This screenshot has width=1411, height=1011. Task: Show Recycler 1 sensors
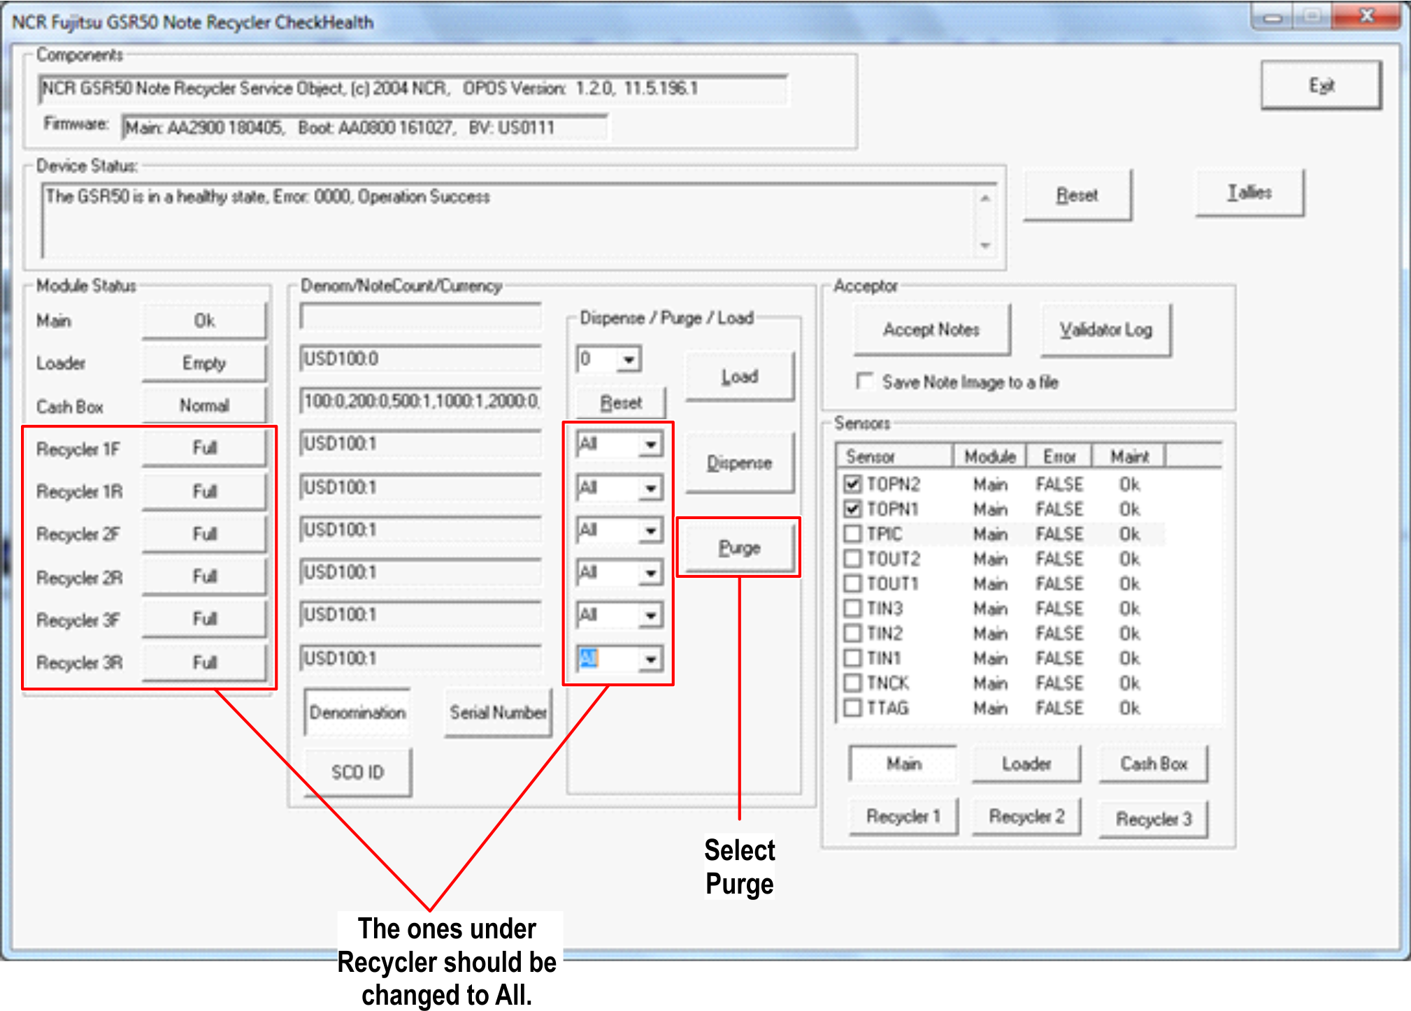(x=903, y=816)
